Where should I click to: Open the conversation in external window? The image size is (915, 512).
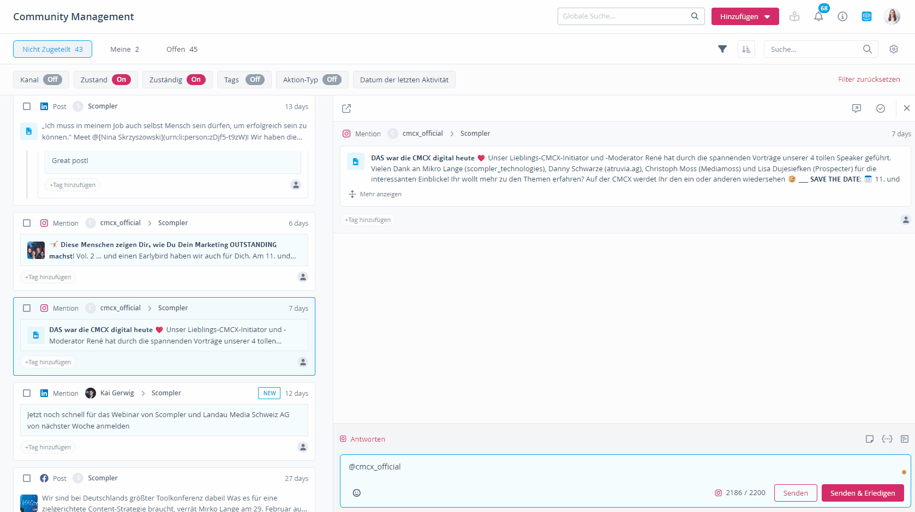coord(346,109)
